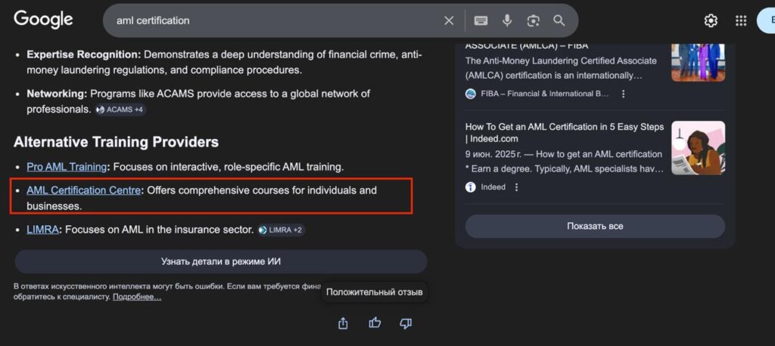Open the LIMRA +2 source chip
The height and width of the screenshot is (346, 775).
click(x=281, y=230)
